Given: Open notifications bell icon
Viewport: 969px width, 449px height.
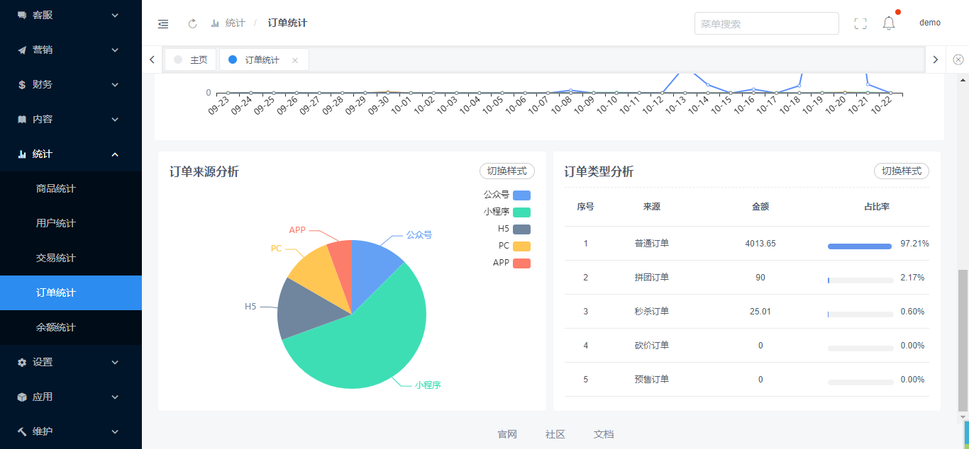Looking at the screenshot, I should pos(889,23).
